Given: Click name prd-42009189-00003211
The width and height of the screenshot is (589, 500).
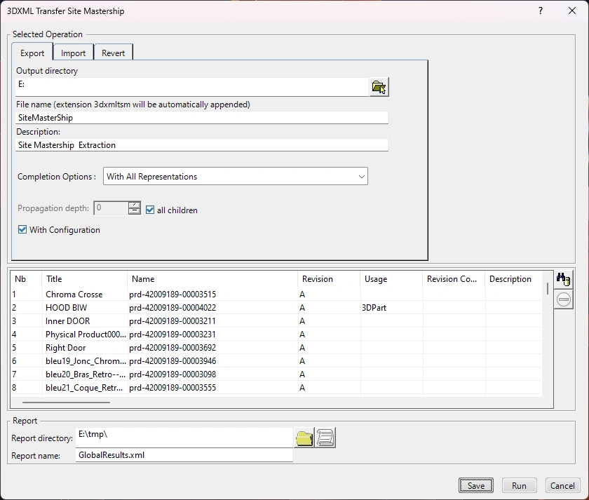Looking at the screenshot, I should [172, 320].
